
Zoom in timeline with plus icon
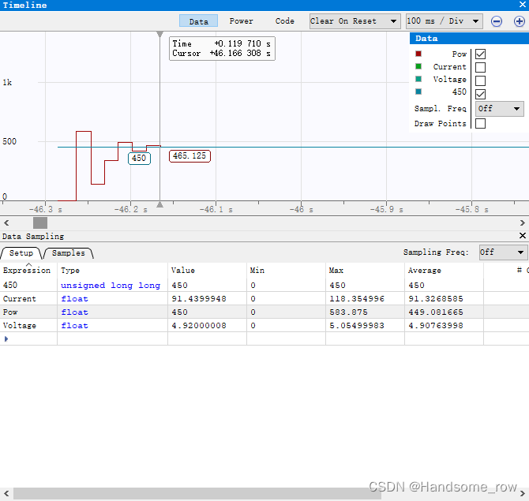point(520,21)
